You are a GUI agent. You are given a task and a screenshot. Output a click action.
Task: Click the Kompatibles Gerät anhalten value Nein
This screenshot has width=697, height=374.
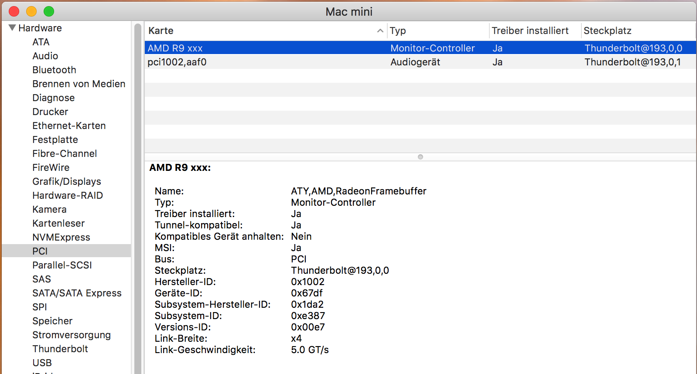(301, 236)
